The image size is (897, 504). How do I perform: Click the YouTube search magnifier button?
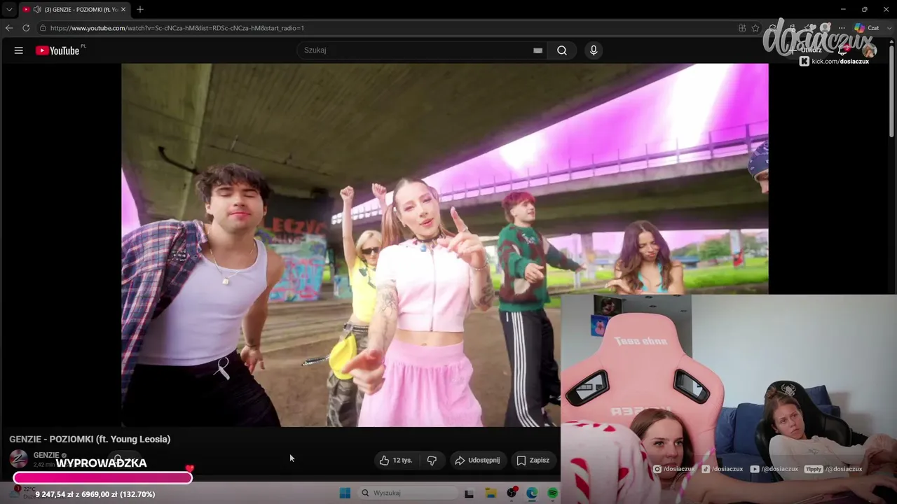pos(562,50)
